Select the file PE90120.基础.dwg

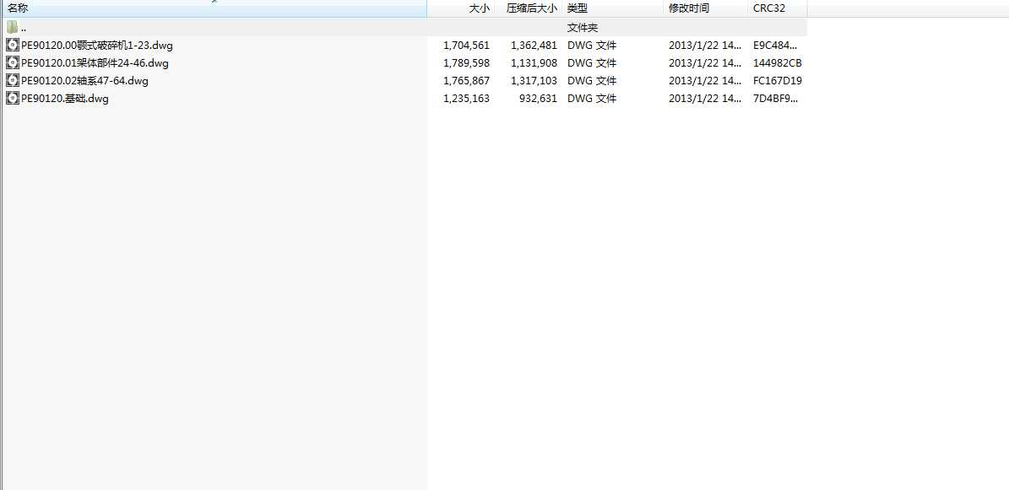(x=64, y=98)
